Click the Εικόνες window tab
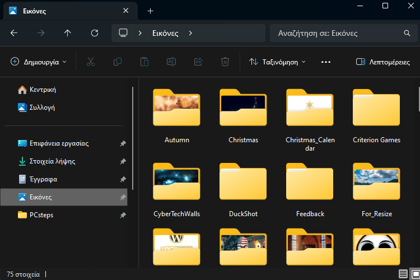The width and height of the screenshot is (420, 280). tap(70, 11)
